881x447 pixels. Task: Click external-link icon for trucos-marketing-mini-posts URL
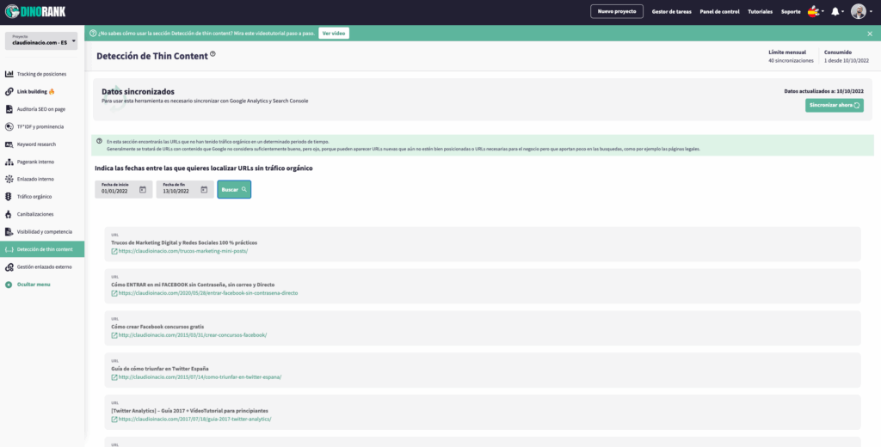(x=114, y=252)
